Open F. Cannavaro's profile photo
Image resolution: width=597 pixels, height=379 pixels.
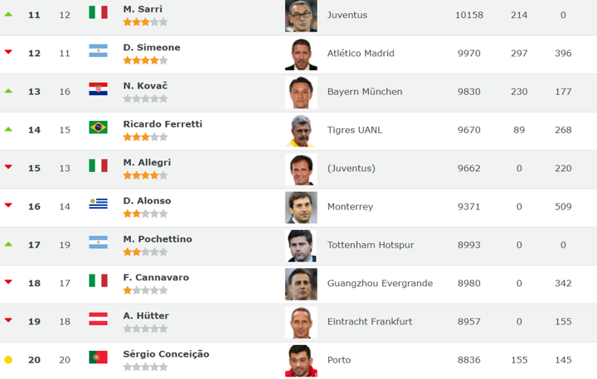point(301,283)
